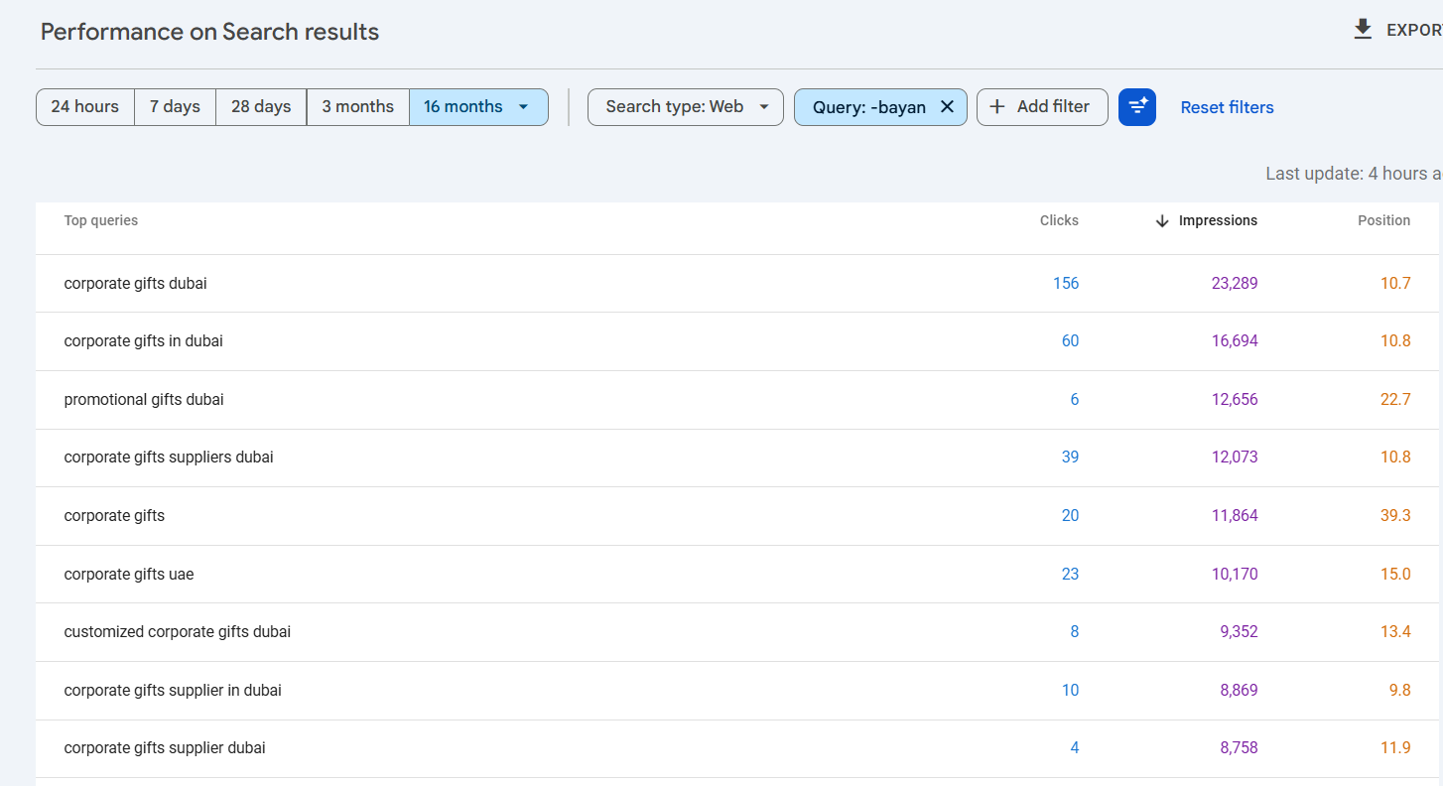This screenshot has height=786, width=1443.
Task: Open the 'corporate gifts dubai' query row
Action: click(x=736, y=284)
